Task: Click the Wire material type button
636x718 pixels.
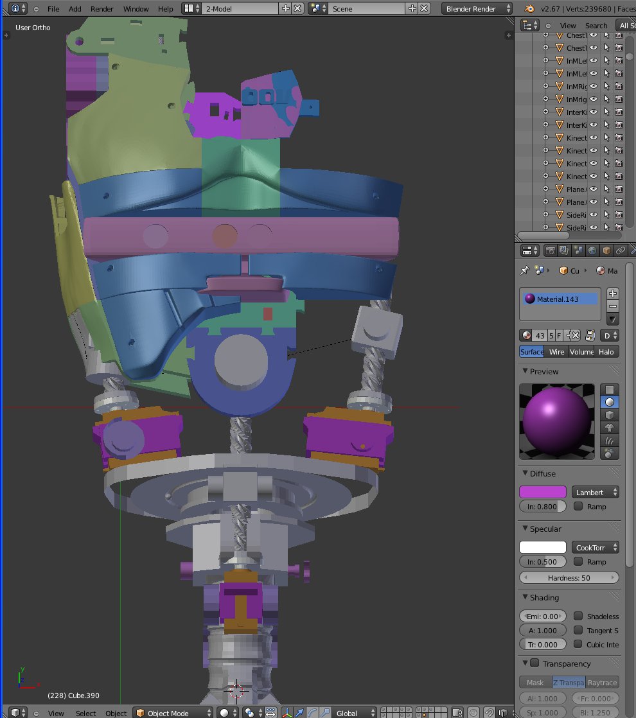Action: pos(556,352)
